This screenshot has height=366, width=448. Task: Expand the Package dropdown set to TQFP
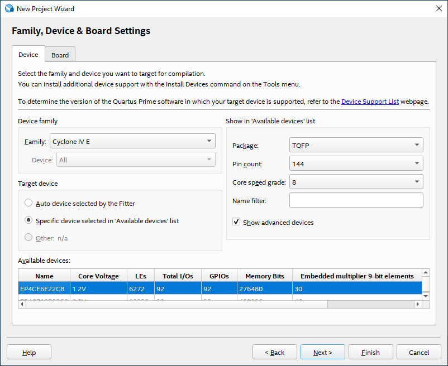point(356,145)
